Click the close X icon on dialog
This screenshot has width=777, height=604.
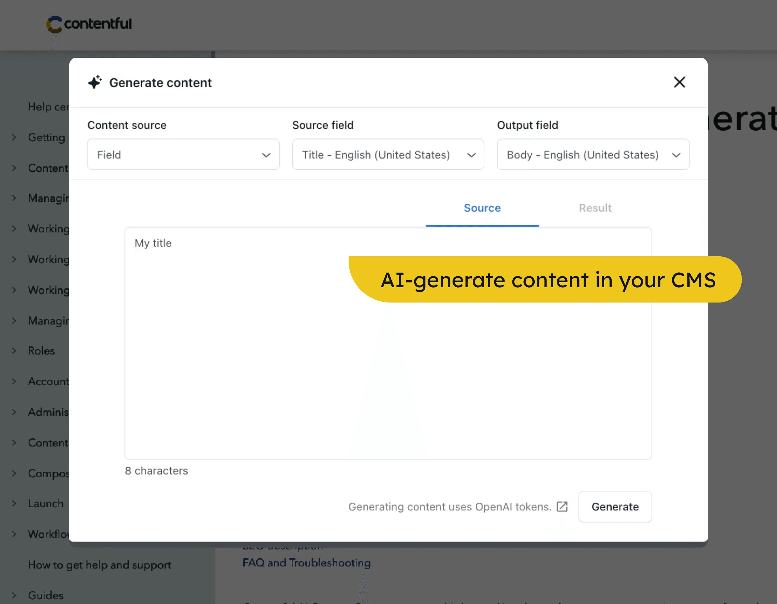click(680, 82)
